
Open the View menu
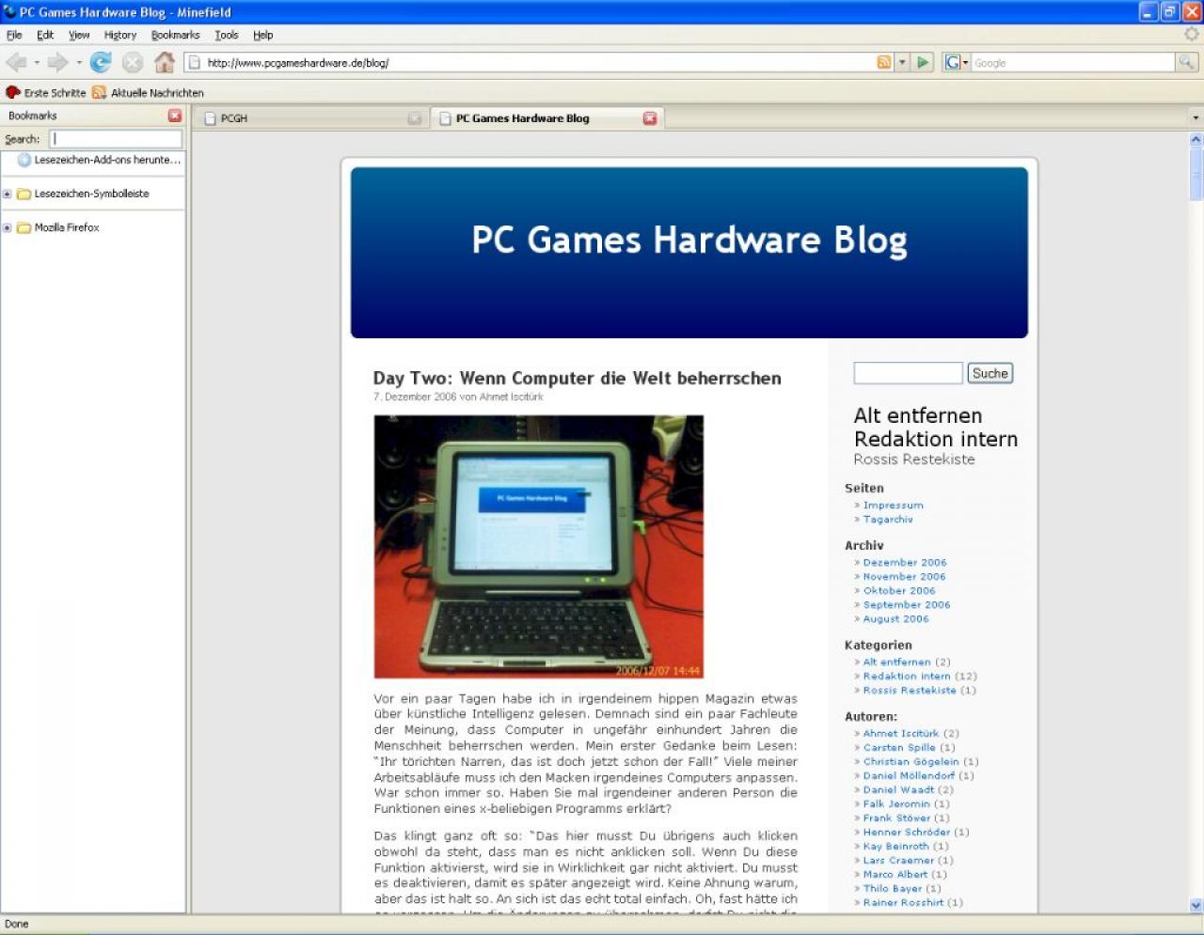point(79,35)
